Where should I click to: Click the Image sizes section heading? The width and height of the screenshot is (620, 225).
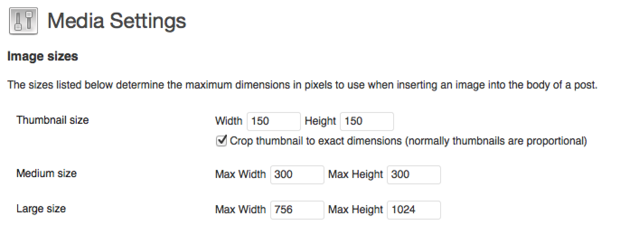tap(43, 56)
